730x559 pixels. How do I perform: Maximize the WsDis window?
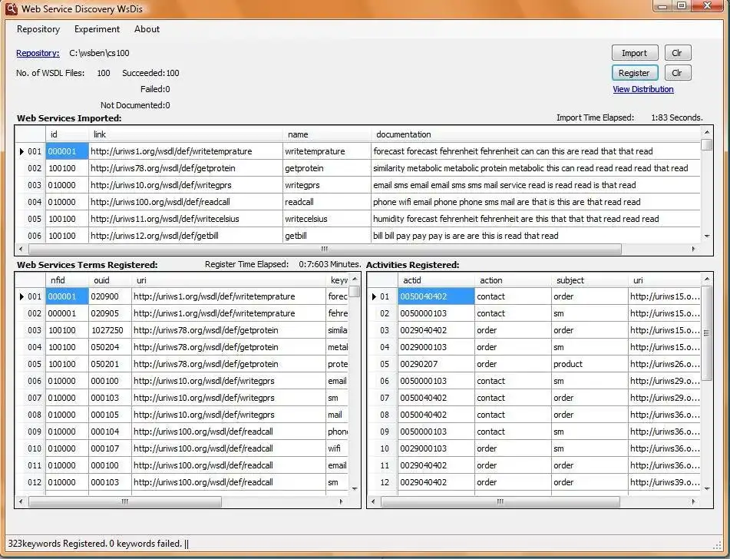[x=682, y=5]
